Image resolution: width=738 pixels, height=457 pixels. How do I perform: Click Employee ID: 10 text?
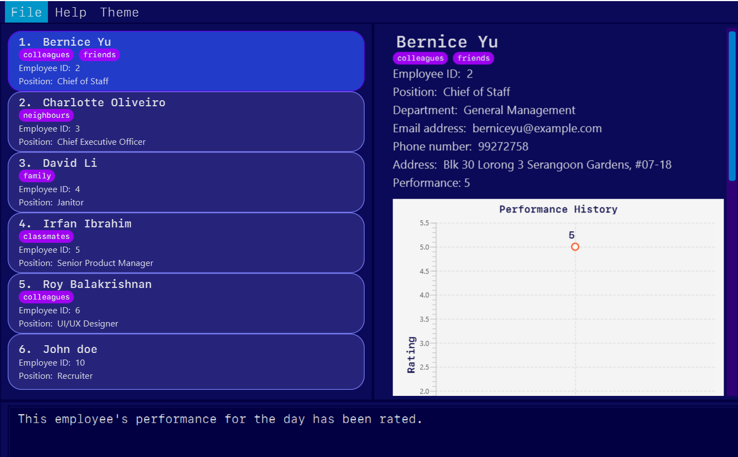52,363
